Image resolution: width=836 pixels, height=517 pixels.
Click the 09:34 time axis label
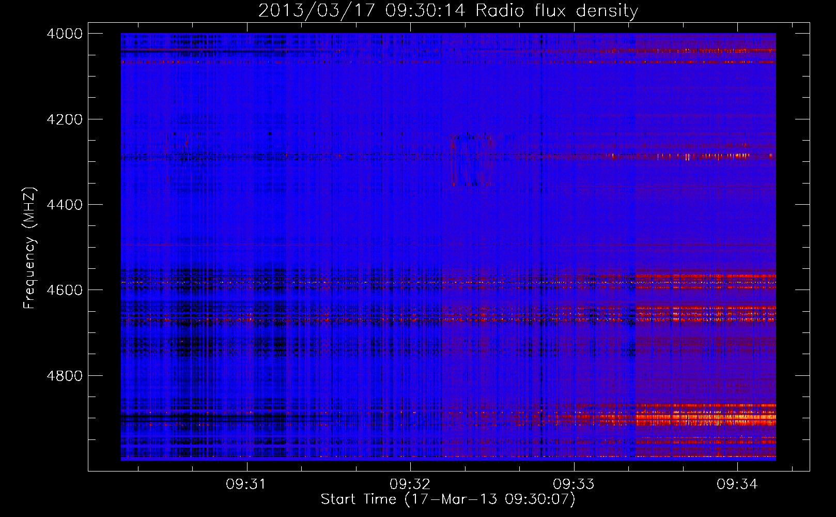[737, 484]
